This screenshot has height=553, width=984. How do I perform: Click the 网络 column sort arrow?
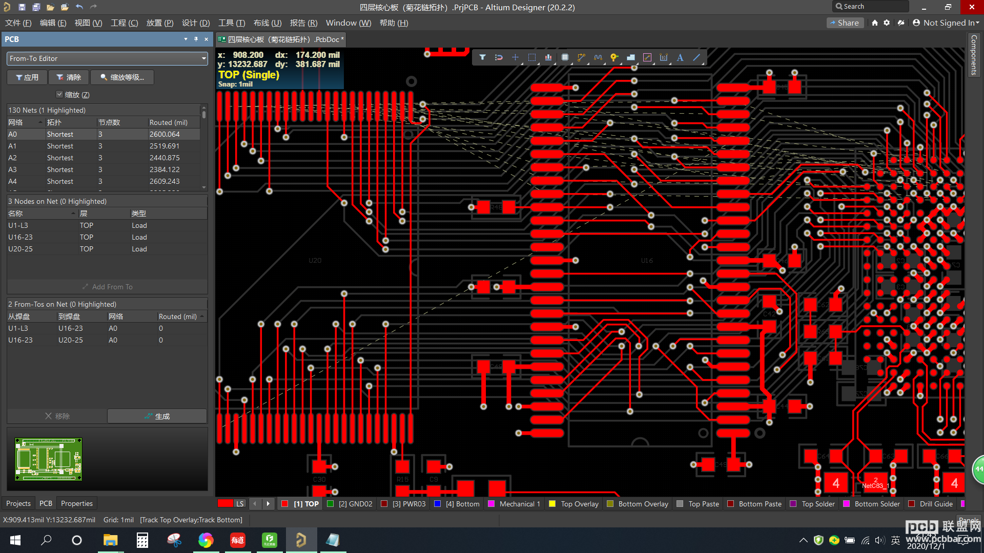40,122
